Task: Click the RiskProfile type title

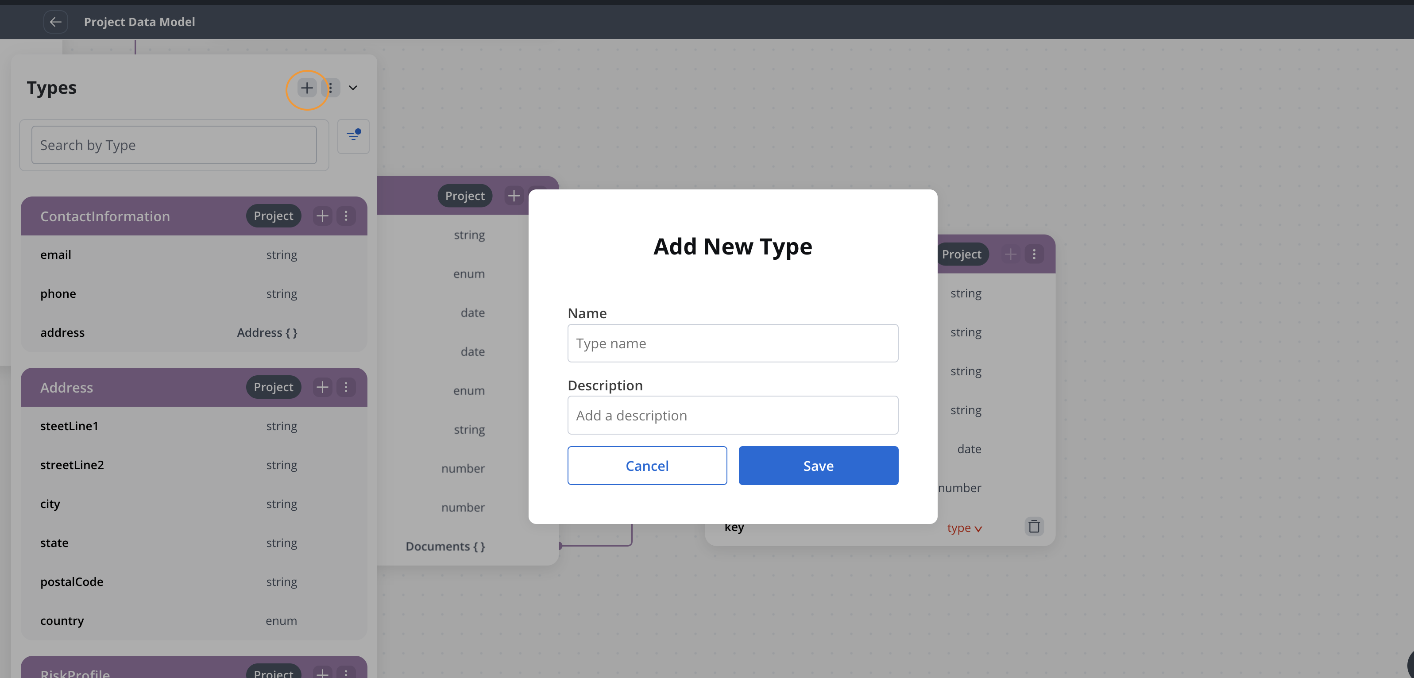Action: [x=75, y=674]
